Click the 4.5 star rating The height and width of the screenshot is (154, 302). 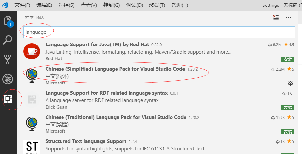coord(289,45)
